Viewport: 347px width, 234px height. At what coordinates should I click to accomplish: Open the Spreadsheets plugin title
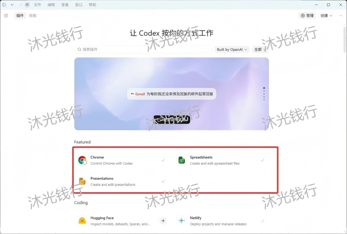point(201,157)
